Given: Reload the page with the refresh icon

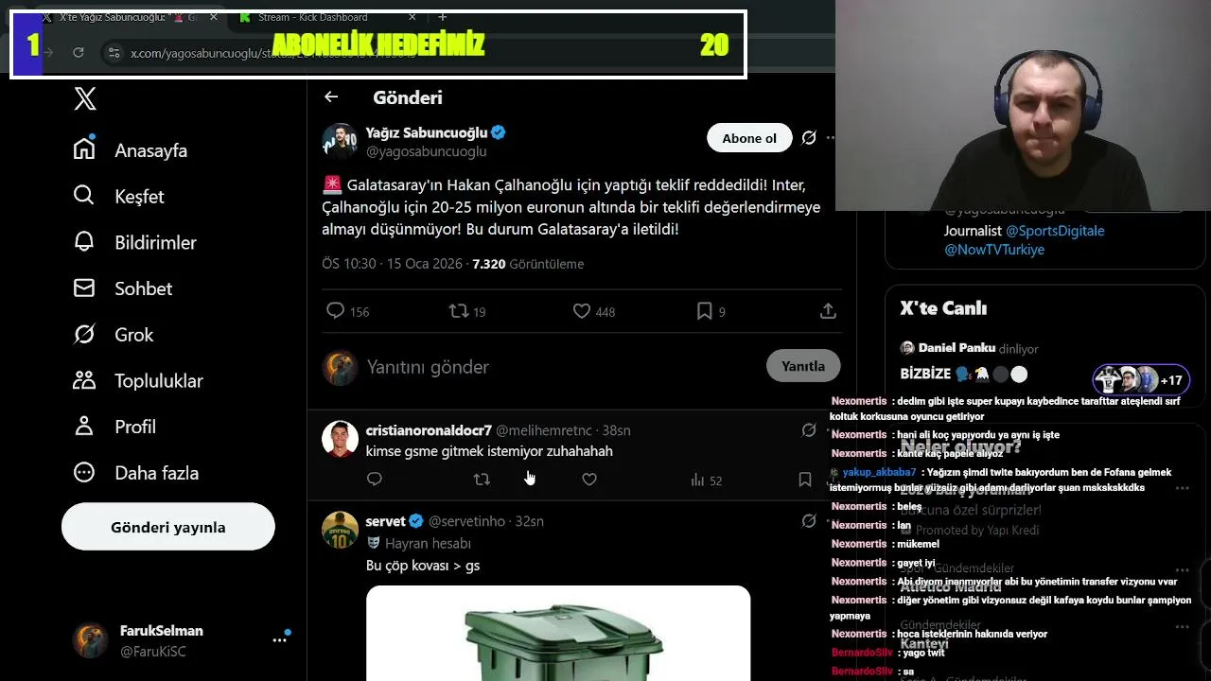Looking at the screenshot, I should tap(79, 53).
